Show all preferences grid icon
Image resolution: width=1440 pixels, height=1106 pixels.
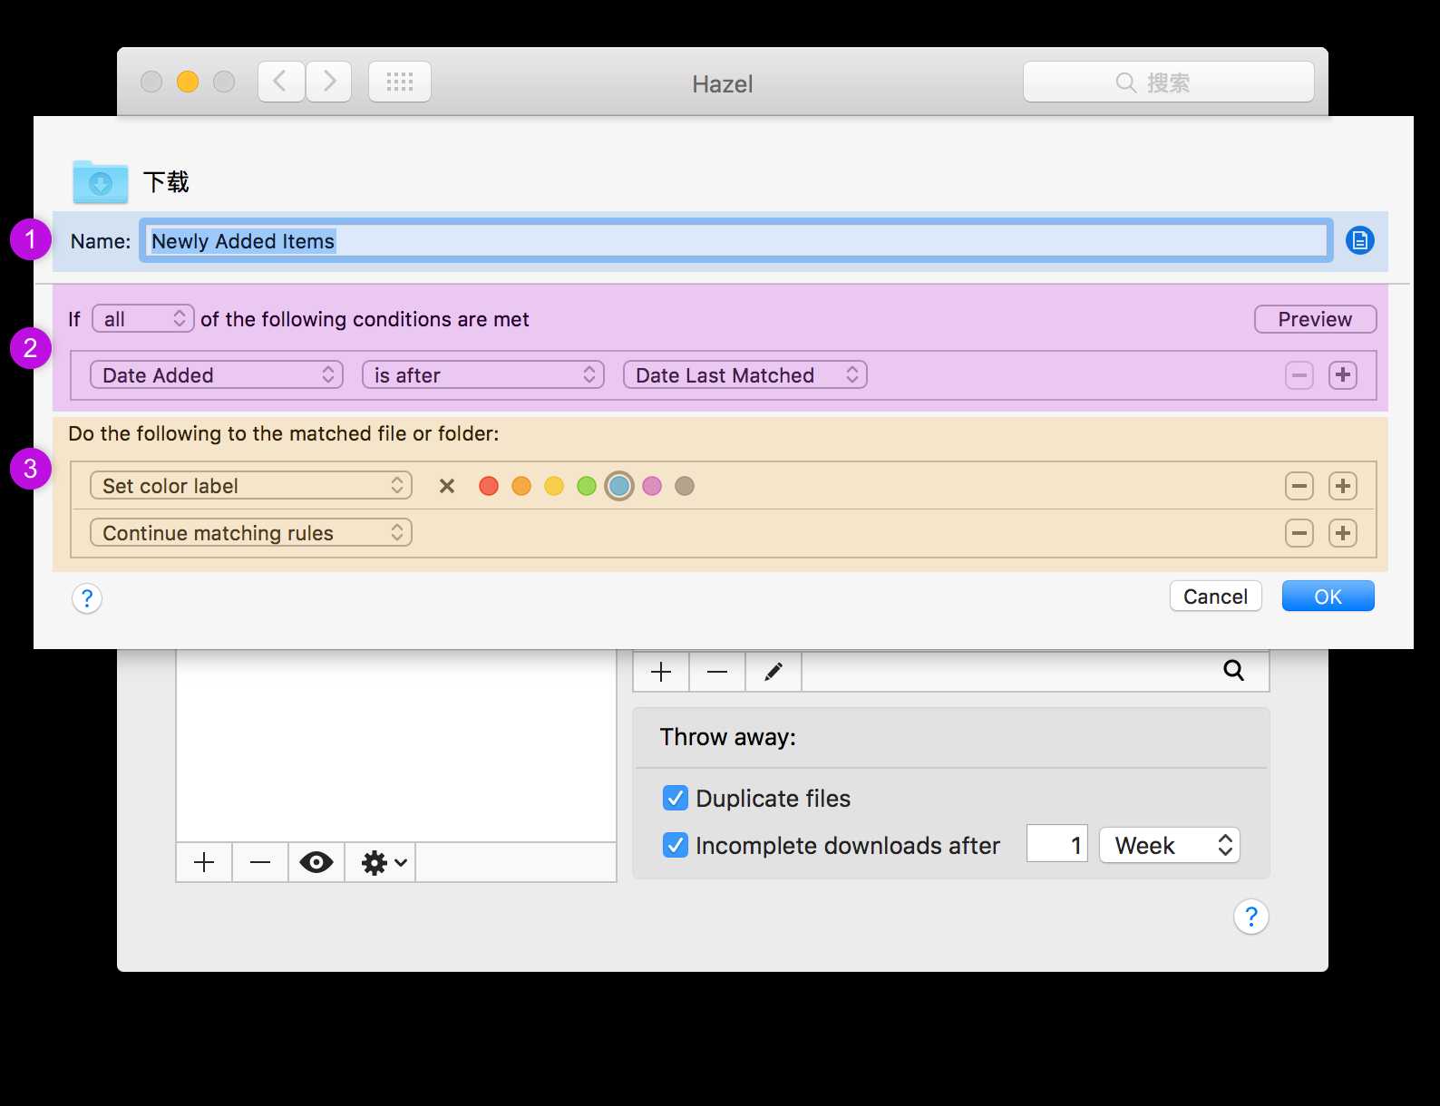(400, 82)
